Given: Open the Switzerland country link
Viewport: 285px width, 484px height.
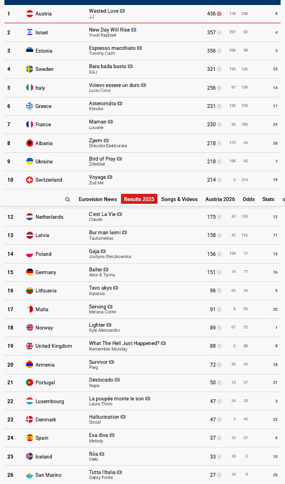Looking at the screenshot, I should (x=49, y=179).
